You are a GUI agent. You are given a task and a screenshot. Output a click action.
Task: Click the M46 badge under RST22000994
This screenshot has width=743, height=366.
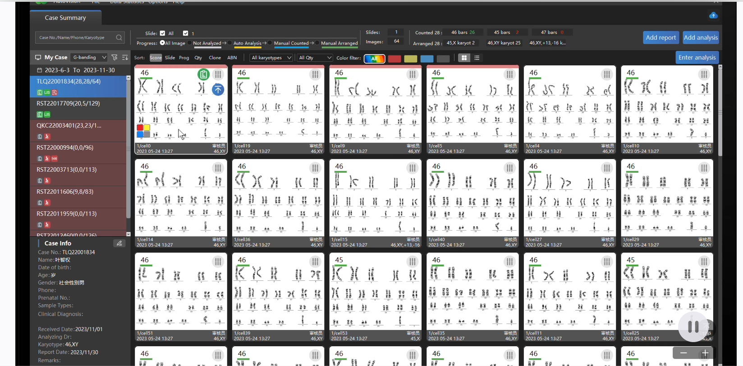click(x=54, y=159)
